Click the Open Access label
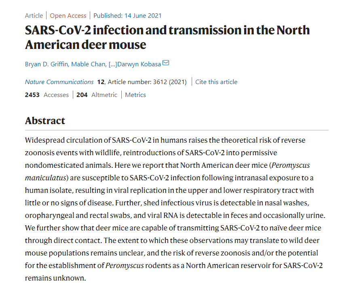Viewport: 353px width, 283px height. [x=68, y=15]
